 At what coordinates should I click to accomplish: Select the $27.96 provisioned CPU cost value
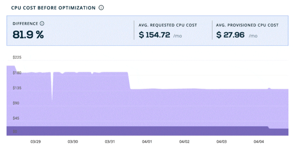click(231, 35)
